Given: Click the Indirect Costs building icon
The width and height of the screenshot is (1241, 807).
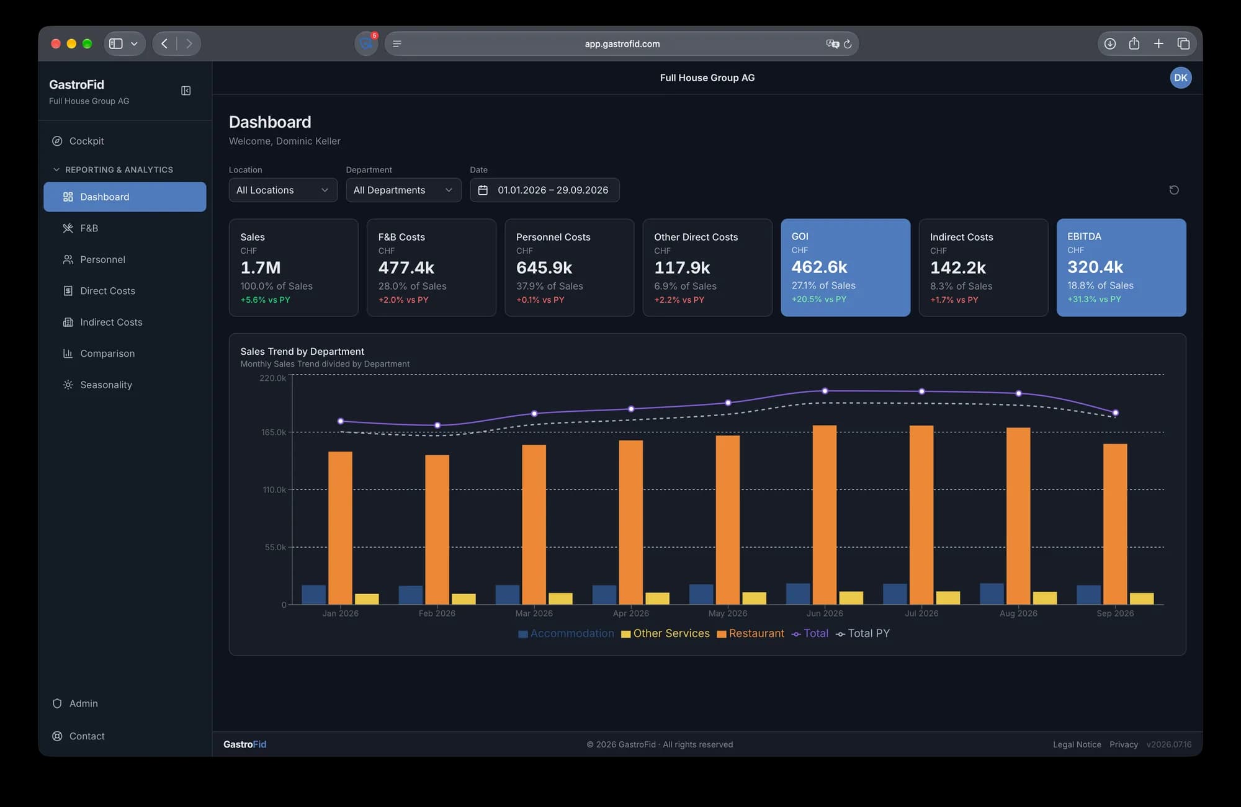Looking at the screenshot, I should (68, 322).
